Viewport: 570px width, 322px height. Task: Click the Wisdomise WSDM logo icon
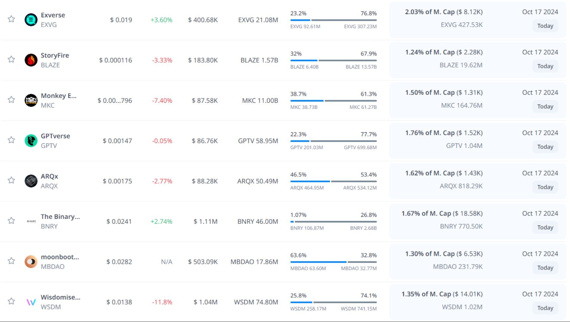(x=31, y=302)
